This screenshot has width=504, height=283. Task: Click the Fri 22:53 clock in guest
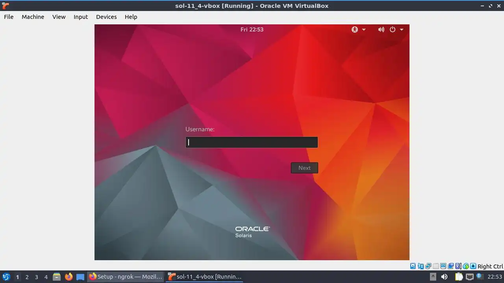pyautogui.click(x=252, y=29)
